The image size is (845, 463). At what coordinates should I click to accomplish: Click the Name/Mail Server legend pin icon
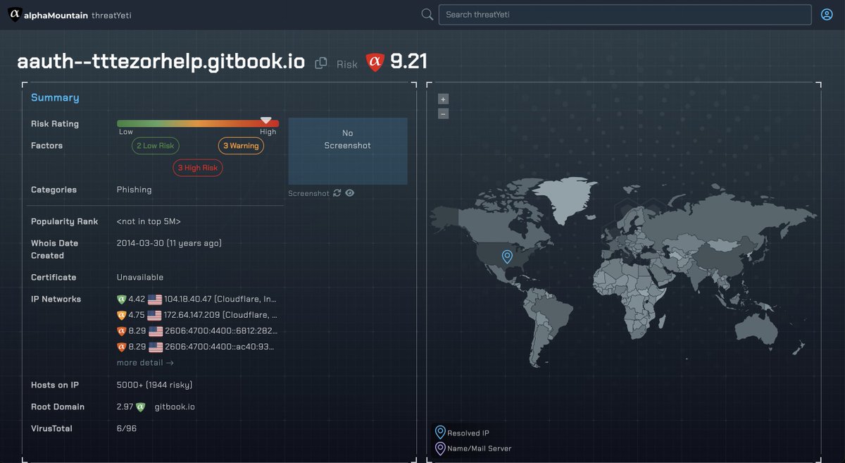[x=440, y=448]
